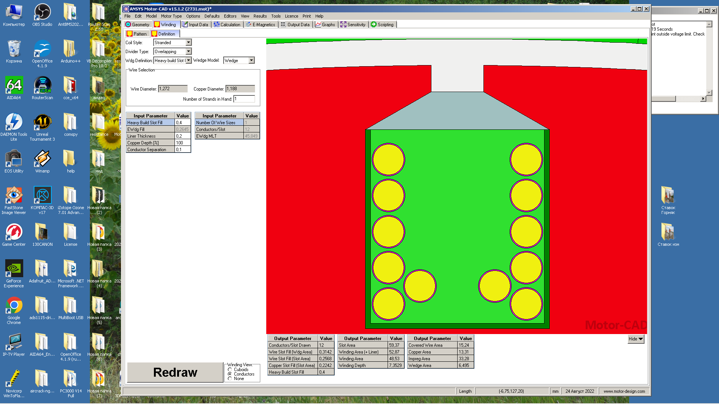Image resolution: width=719 pixels, height=404 pixels.
Task: Expand the Wedge Model dropdown
Action: tap(252, 61)
